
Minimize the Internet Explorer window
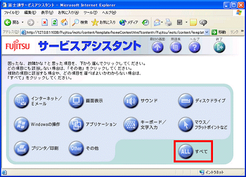(x=227, y=5)
